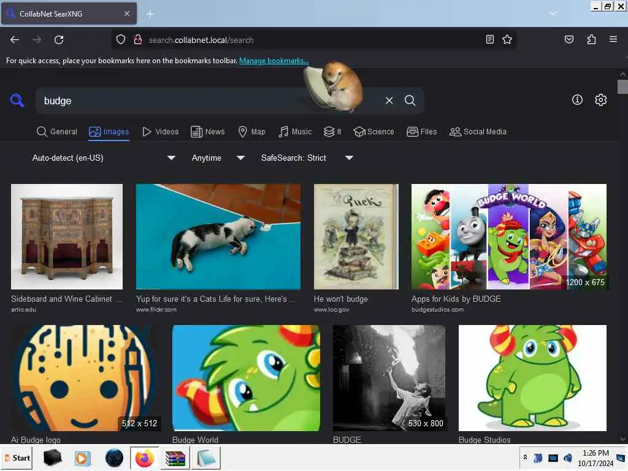The width and height of the screenshot is (628, 471).
Task: Click the SearXNG magnifier logo beside search box
Action: pos(17,100)
